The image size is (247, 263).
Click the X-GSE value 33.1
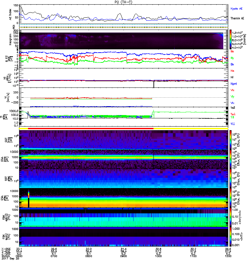(19, 249)
